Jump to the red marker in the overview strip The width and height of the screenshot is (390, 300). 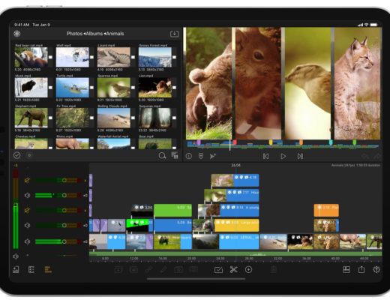(235, 142)
